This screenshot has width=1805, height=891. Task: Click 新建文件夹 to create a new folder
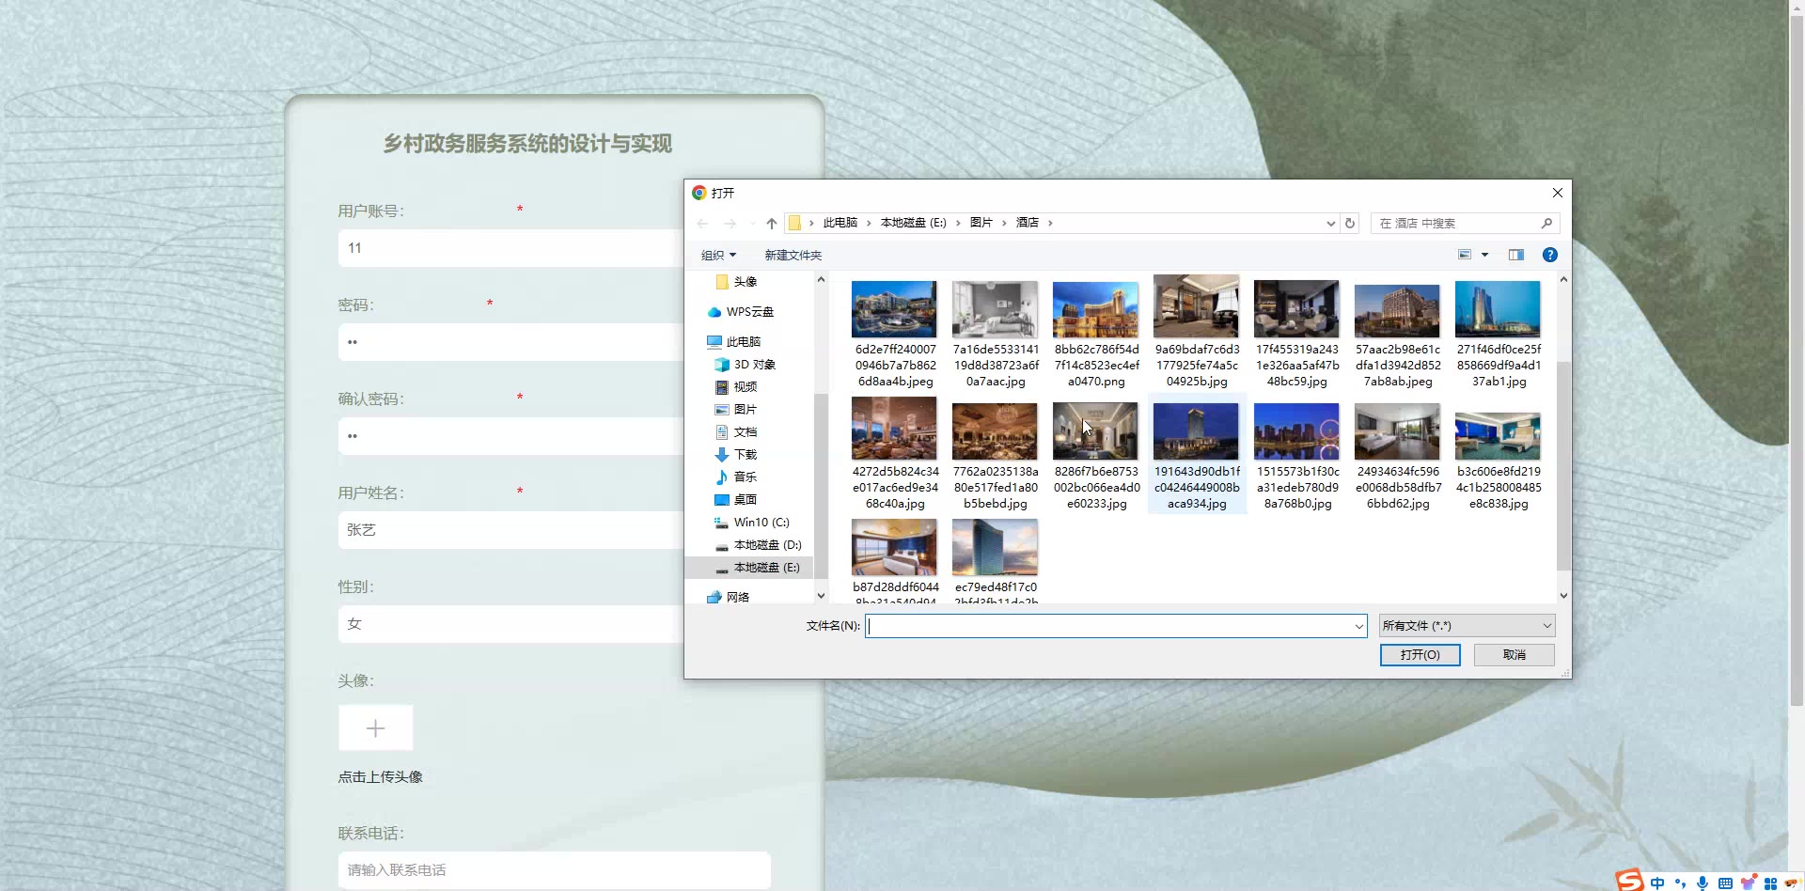793,256
